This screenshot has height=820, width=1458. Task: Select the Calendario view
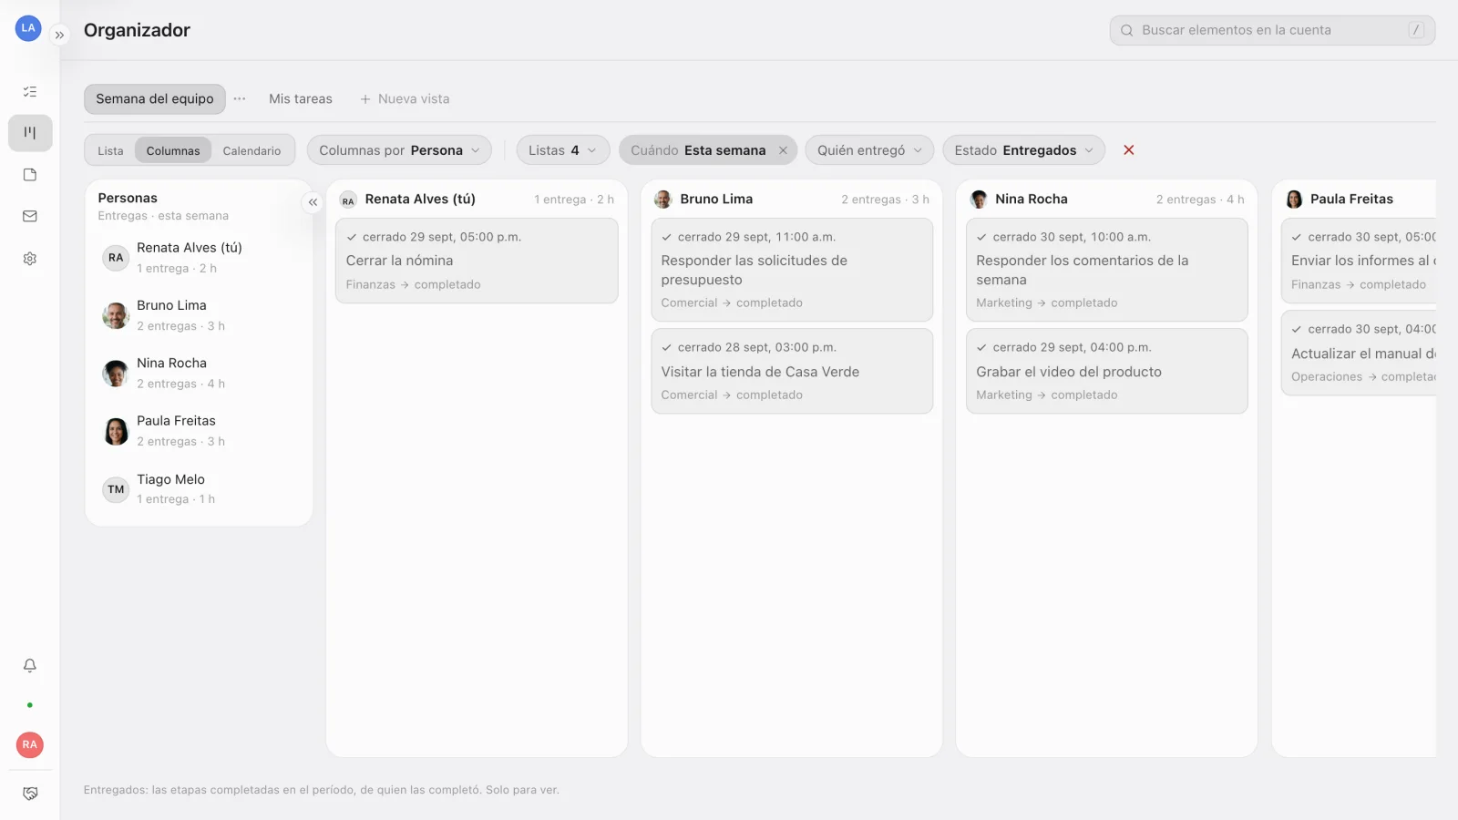[x=252, y=150]
